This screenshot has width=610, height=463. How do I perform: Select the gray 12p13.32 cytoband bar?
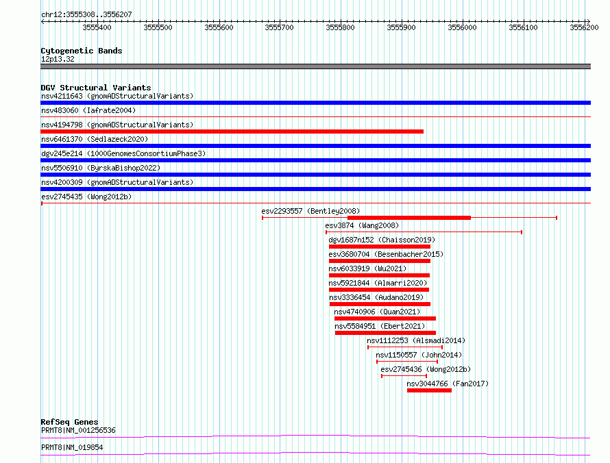(315, 66)
